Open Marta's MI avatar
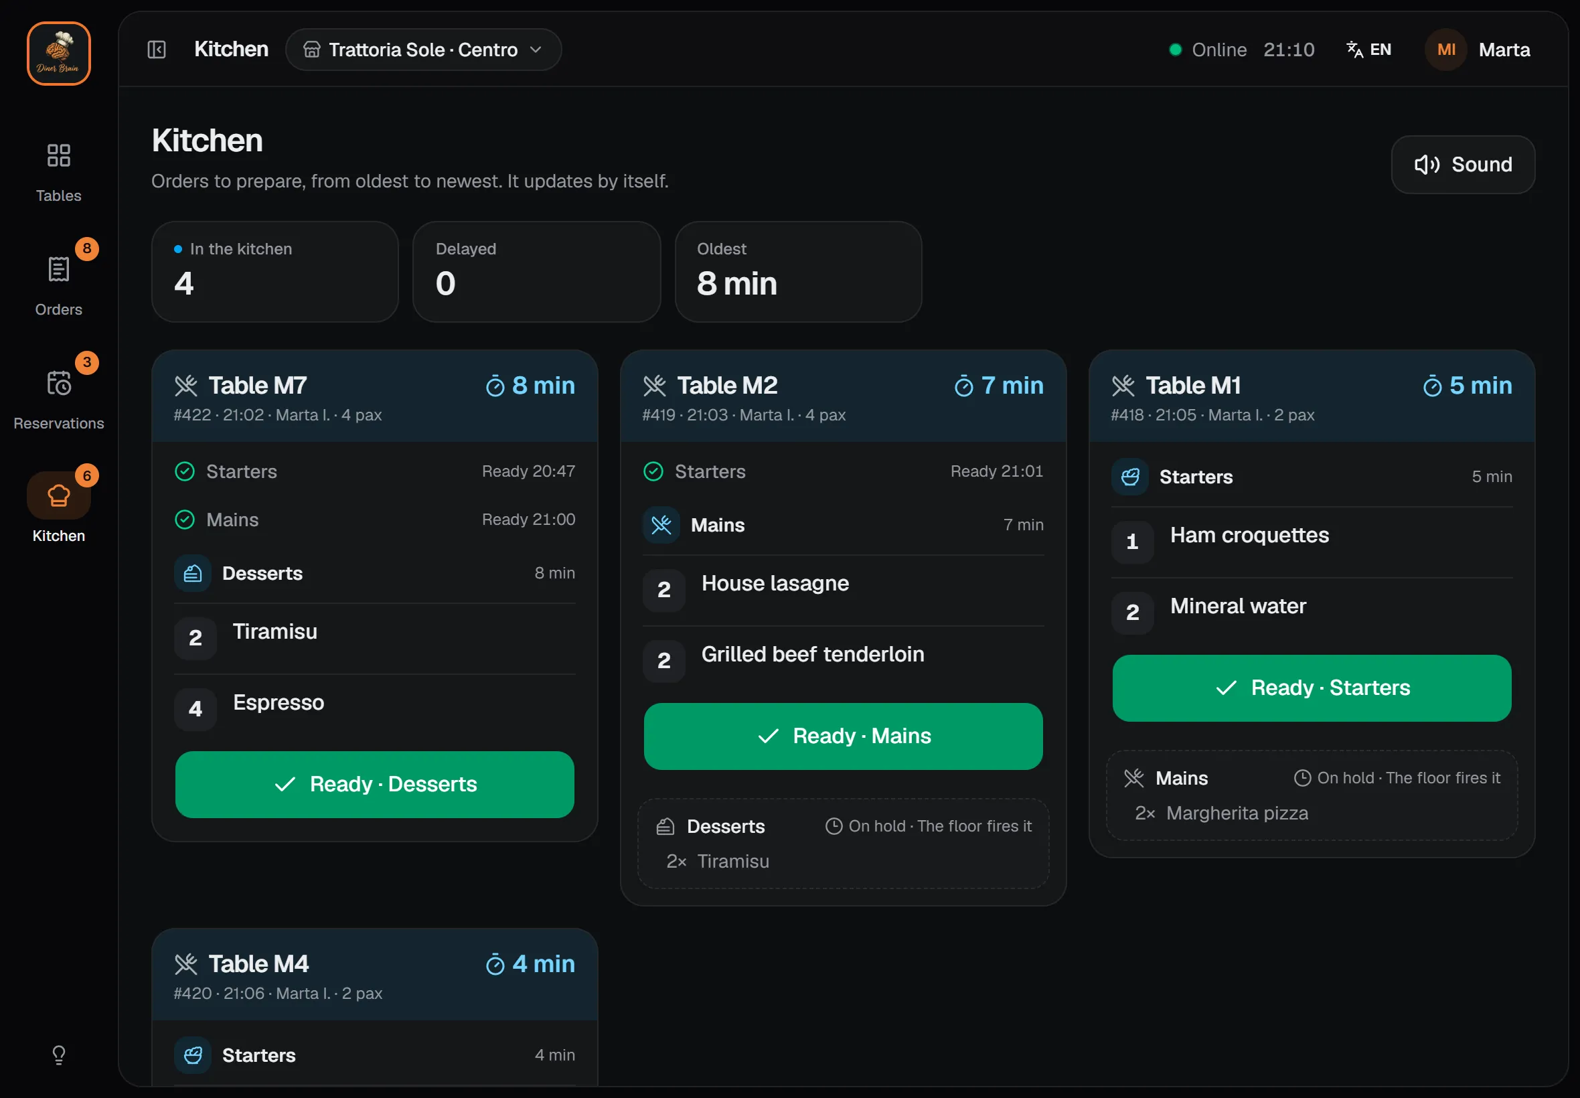 point(1446,50)
